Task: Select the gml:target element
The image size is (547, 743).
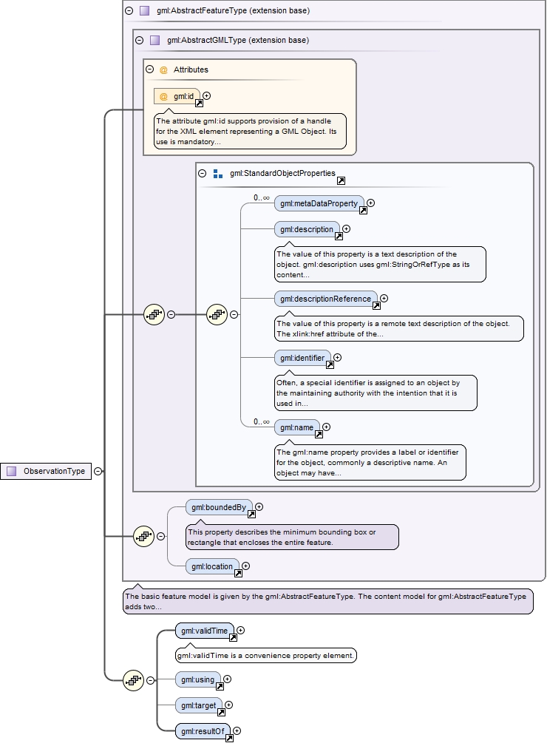Action: [x=198, y=705]
